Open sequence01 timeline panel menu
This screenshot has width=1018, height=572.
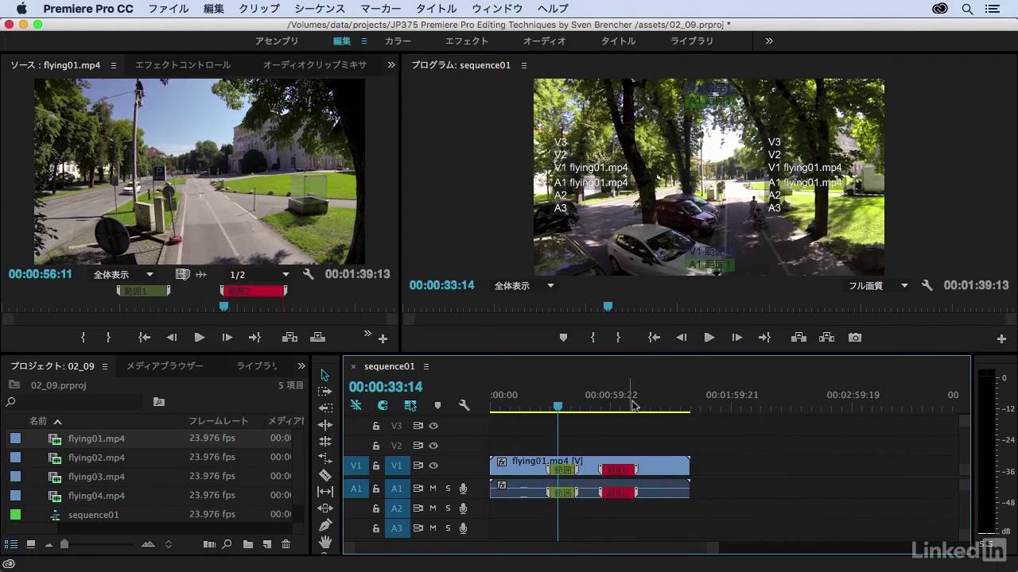(426, 366)
